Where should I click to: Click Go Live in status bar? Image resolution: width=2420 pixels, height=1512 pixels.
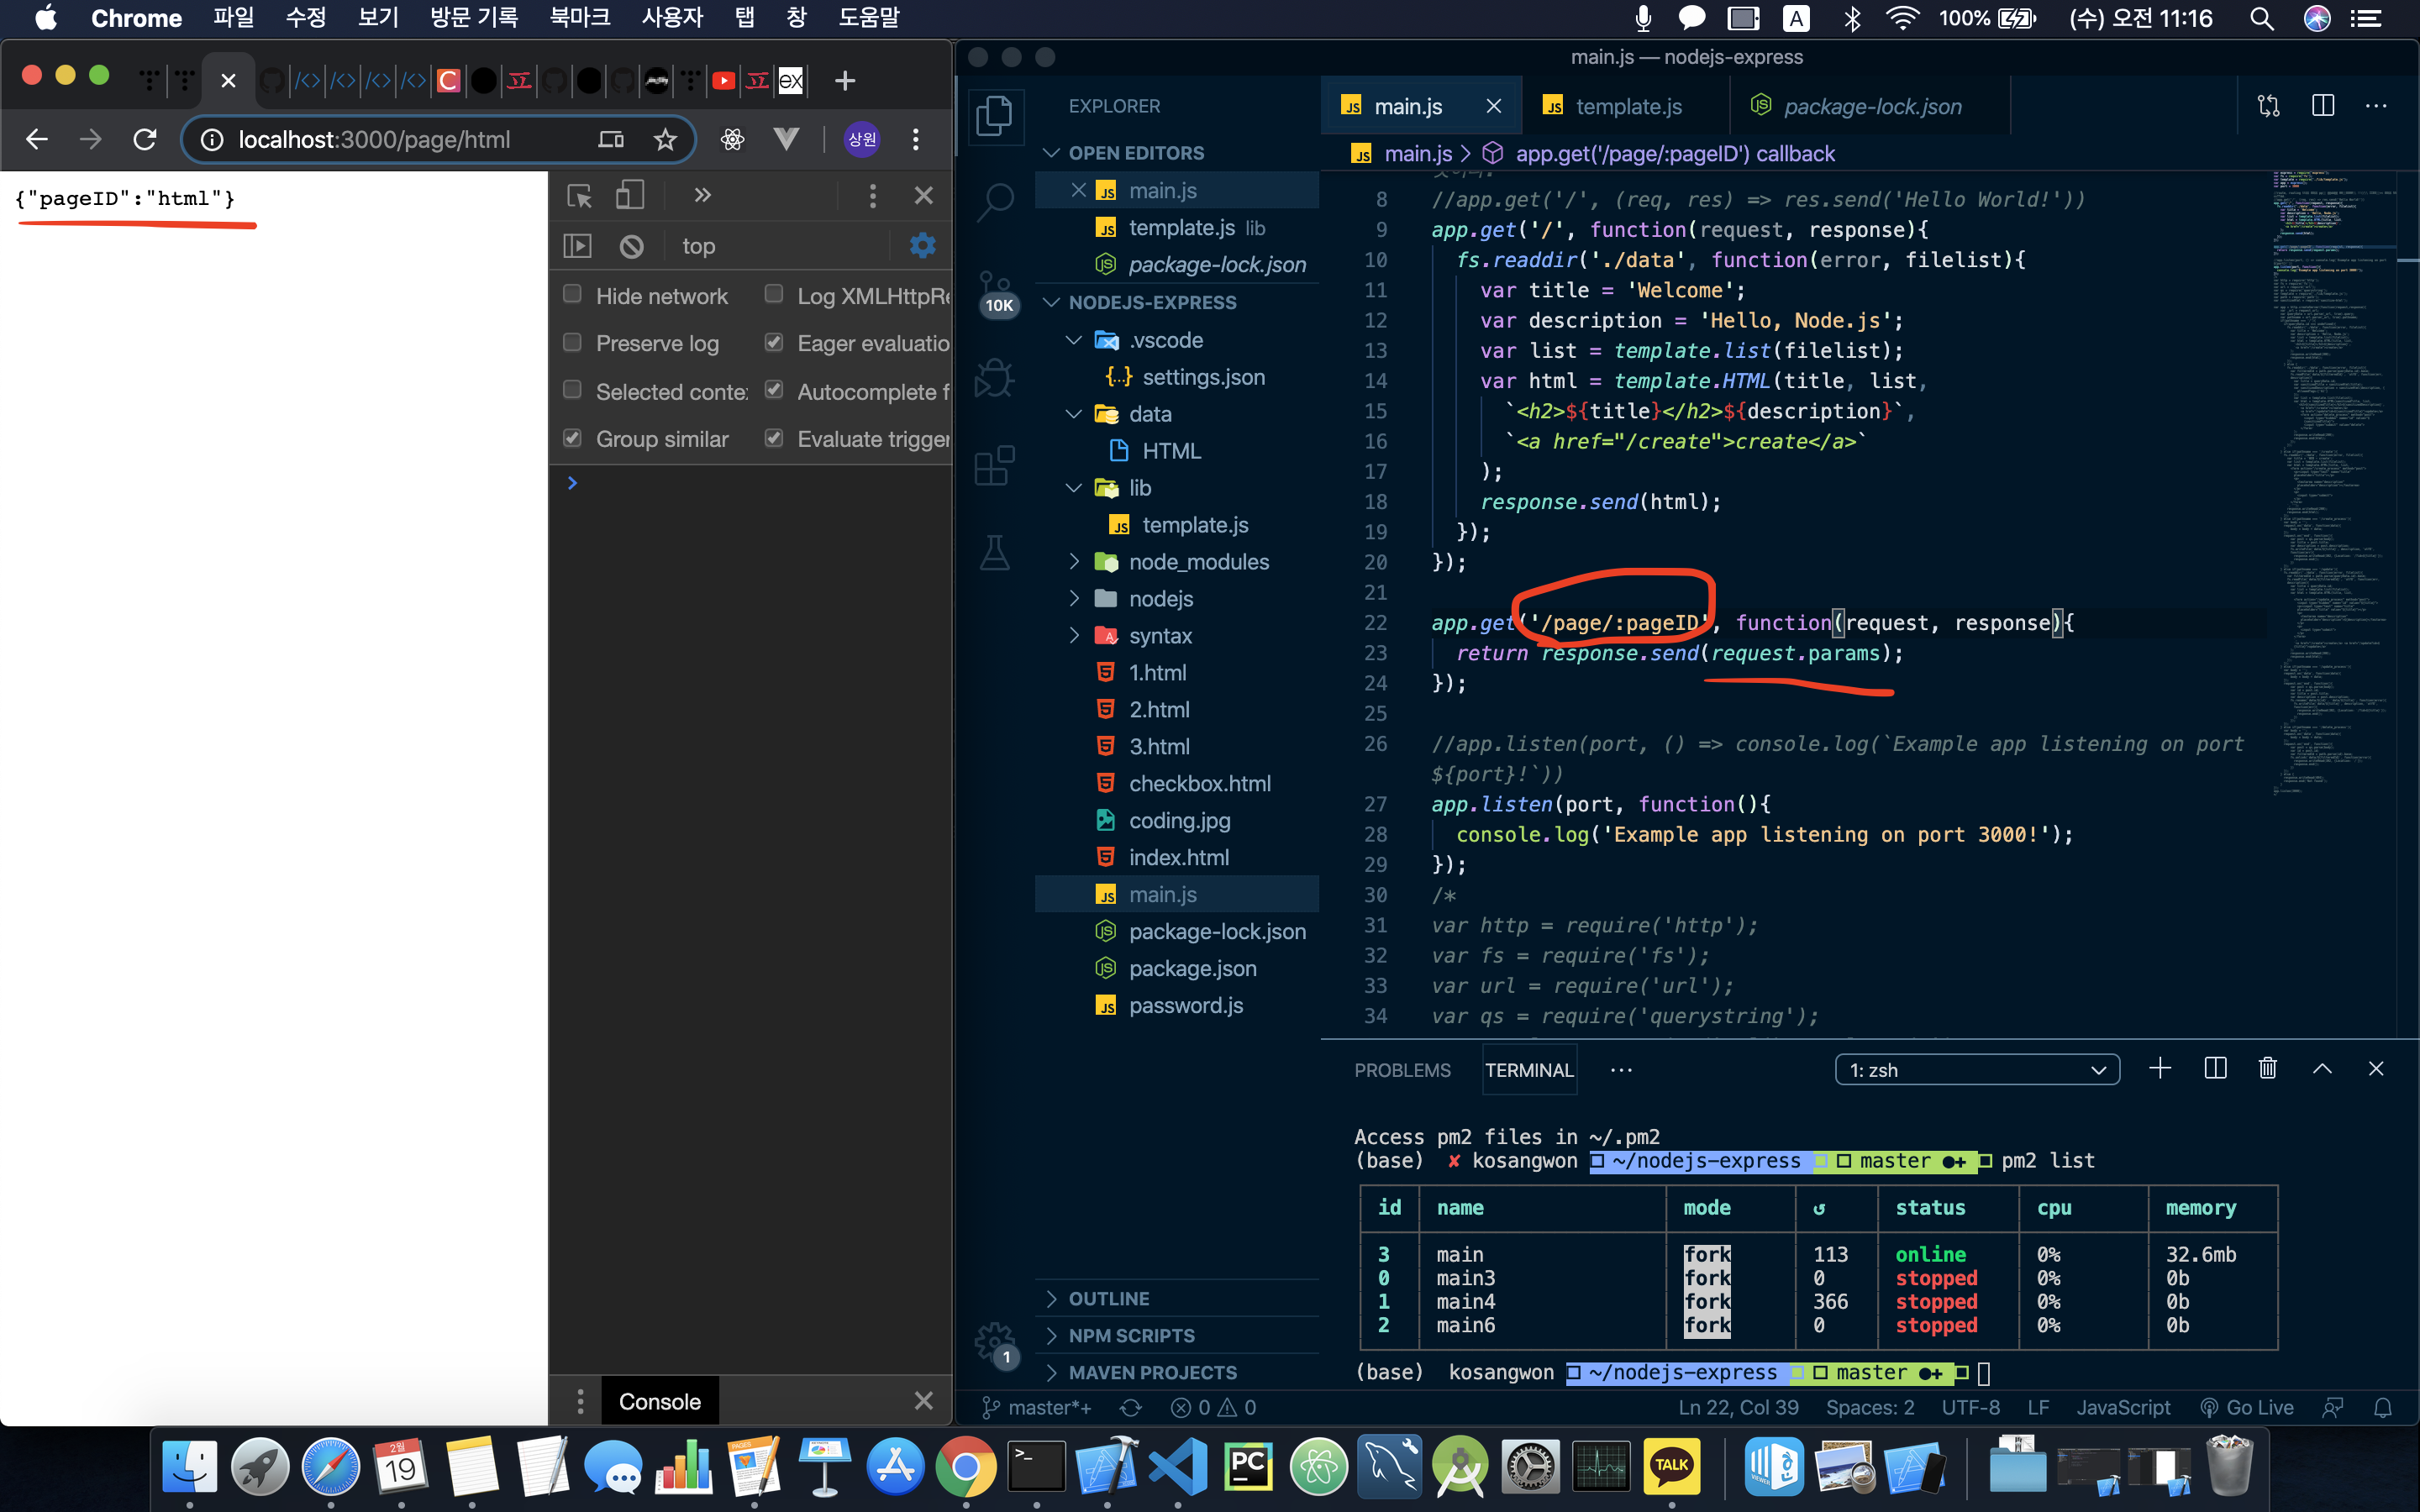tap(2247, 1407)
